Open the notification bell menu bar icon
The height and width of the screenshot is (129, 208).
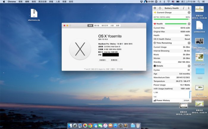(x=160, y=1)
